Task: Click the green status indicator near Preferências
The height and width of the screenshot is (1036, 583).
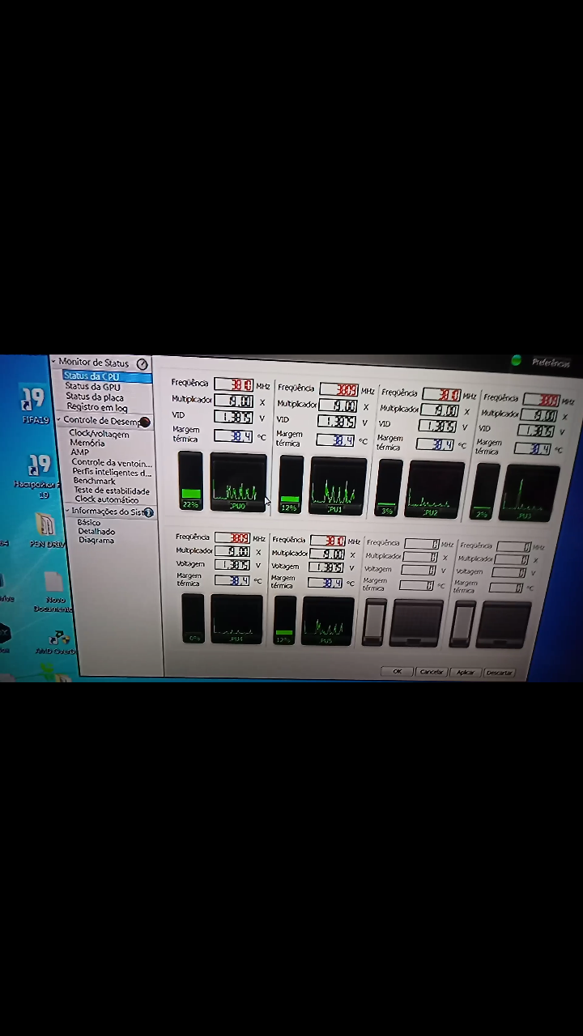Action: pos(516,361)
